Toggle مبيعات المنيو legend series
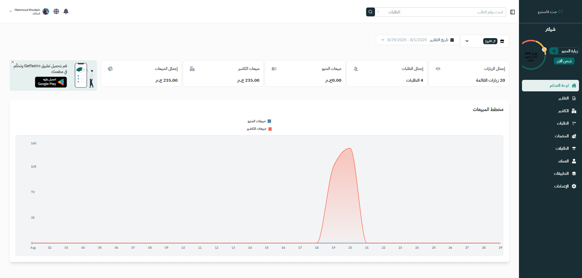The width and height of the screenshot is (582, 278). tap(259, 121)
